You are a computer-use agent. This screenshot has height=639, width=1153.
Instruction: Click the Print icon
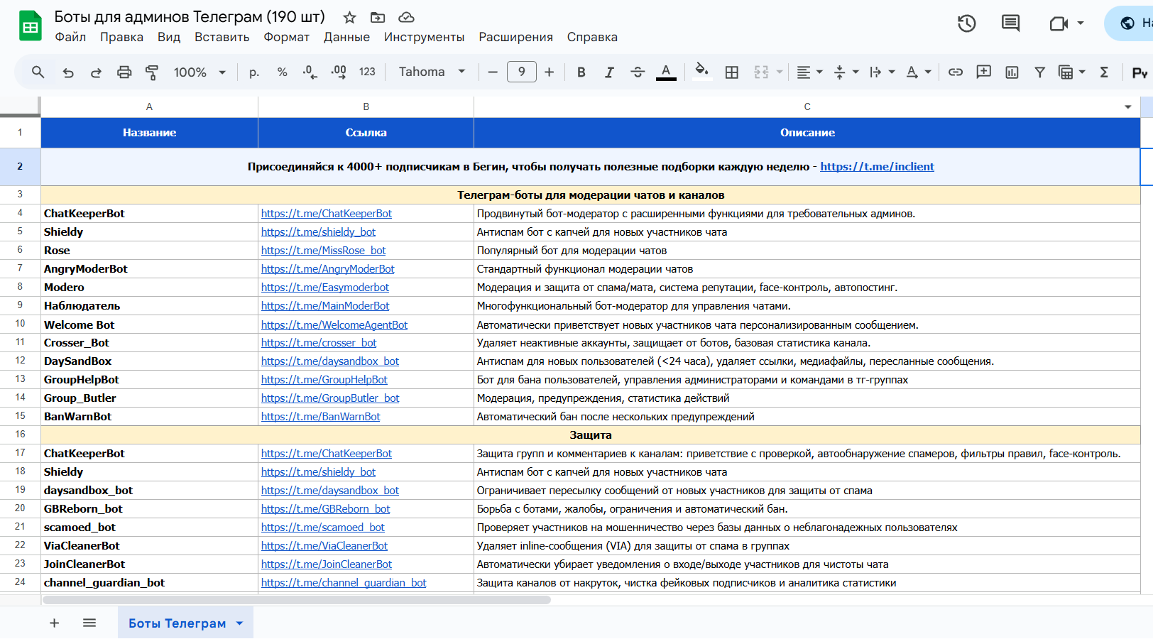(124, 72)
